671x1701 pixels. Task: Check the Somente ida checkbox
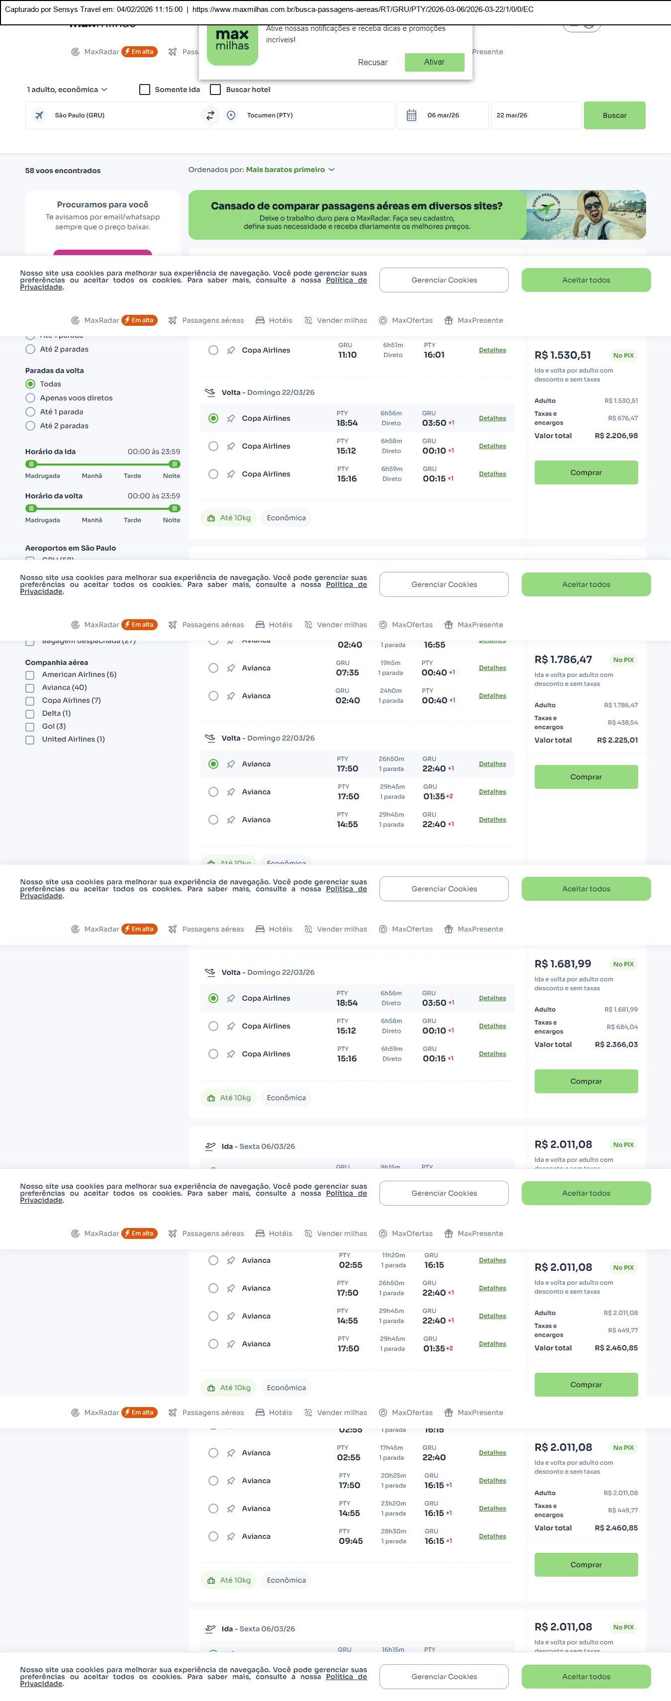[x=145, y=90]
